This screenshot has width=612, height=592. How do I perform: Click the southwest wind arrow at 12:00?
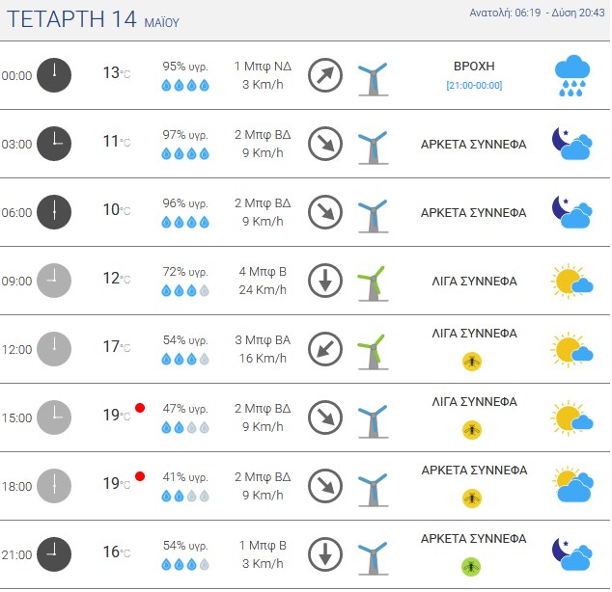pos(325,349)
